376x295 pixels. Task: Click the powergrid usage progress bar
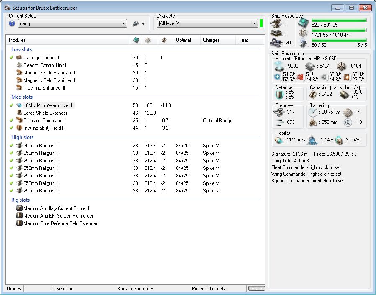click(x=339, y=30)
